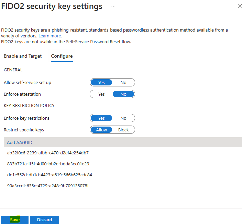This screenshot has width=242, height=224.
Task: Set Enforce attestation to Yes
Action: click(x=101, y=94)
